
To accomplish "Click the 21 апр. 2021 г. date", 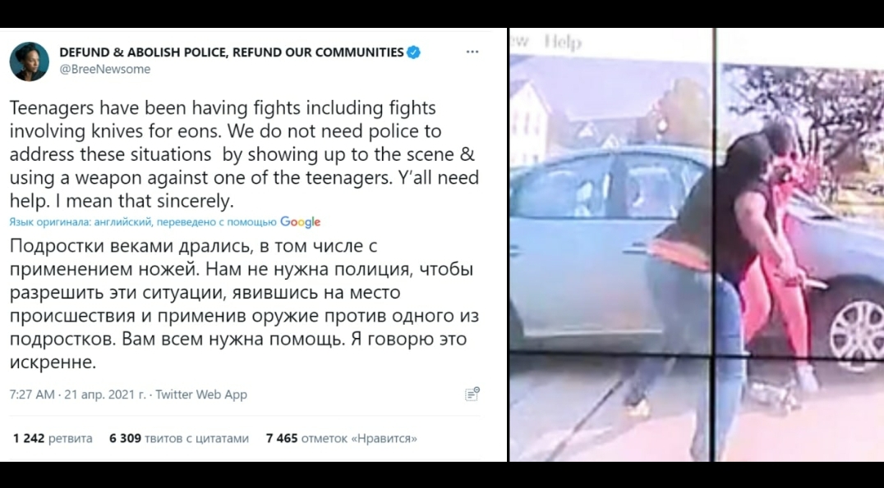I will (x=105, y=395).
